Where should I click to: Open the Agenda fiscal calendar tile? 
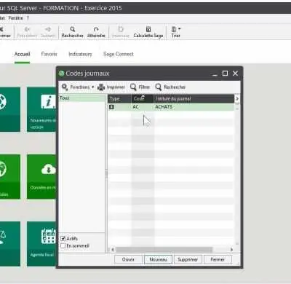point(41,244)
